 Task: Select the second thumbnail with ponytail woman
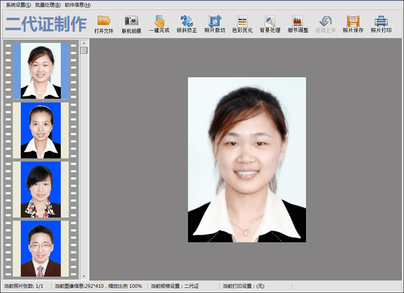coord(41,130)
